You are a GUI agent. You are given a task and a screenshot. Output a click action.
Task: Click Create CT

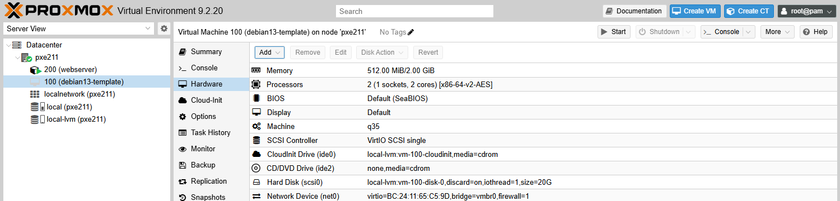pyautogui.click(x=749, y=11)
